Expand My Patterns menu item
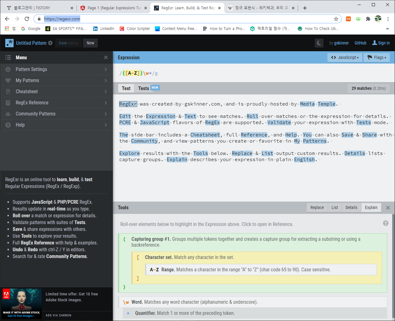 click(56, 80)
